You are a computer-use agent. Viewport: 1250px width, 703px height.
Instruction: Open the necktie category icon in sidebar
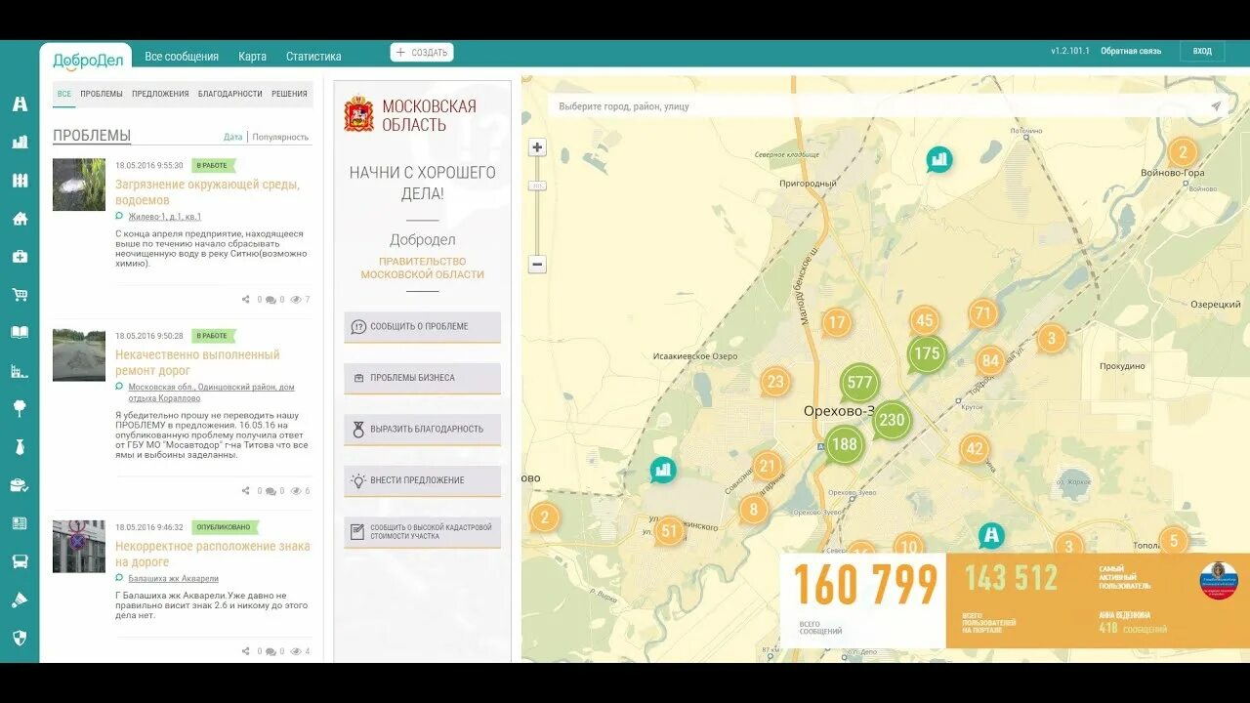tap(20, 446)
